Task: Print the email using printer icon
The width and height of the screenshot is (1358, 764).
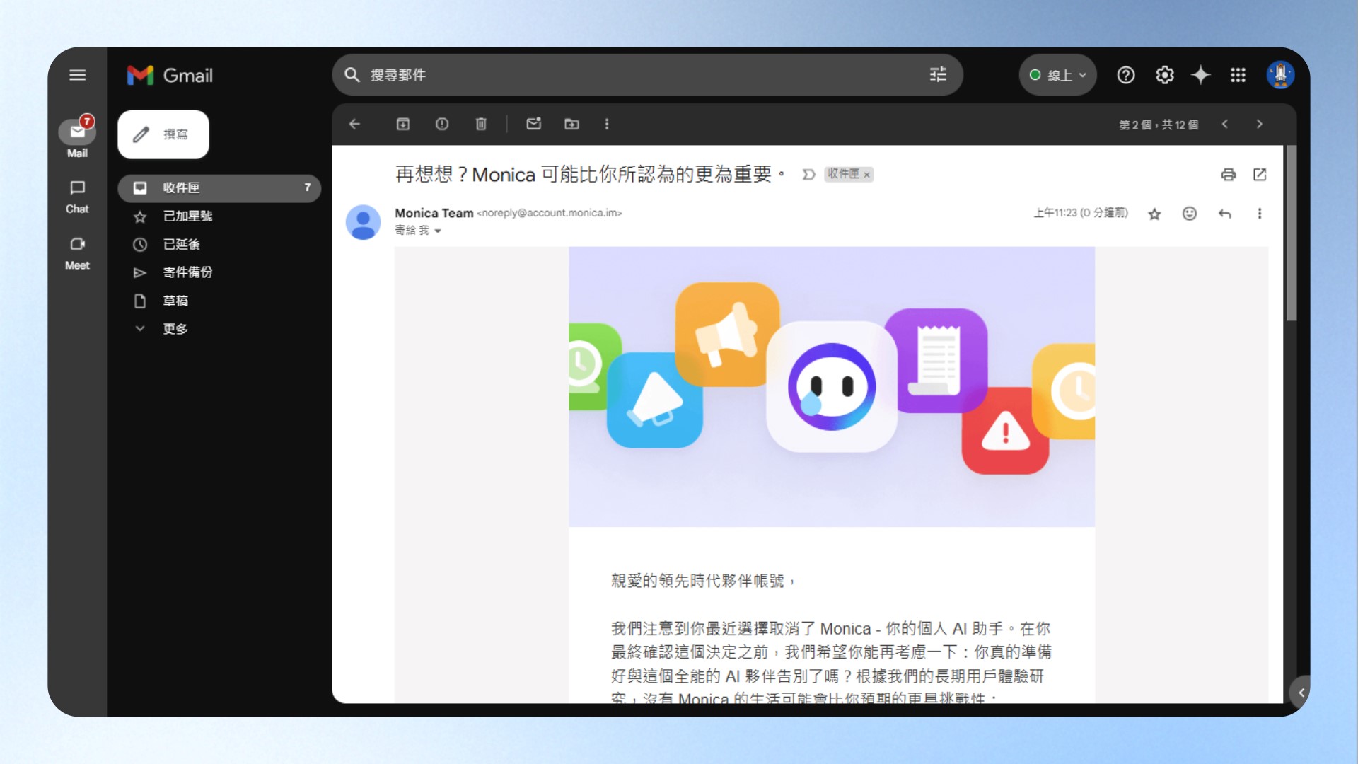Action: (1229, 175)
